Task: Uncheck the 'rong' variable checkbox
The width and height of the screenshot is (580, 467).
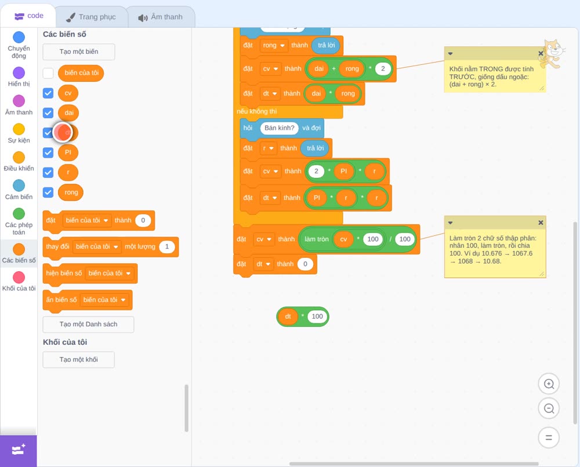Action: click(48, 192)
